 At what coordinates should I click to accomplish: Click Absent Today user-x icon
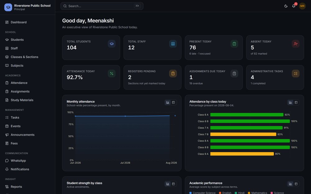[295, 44]
